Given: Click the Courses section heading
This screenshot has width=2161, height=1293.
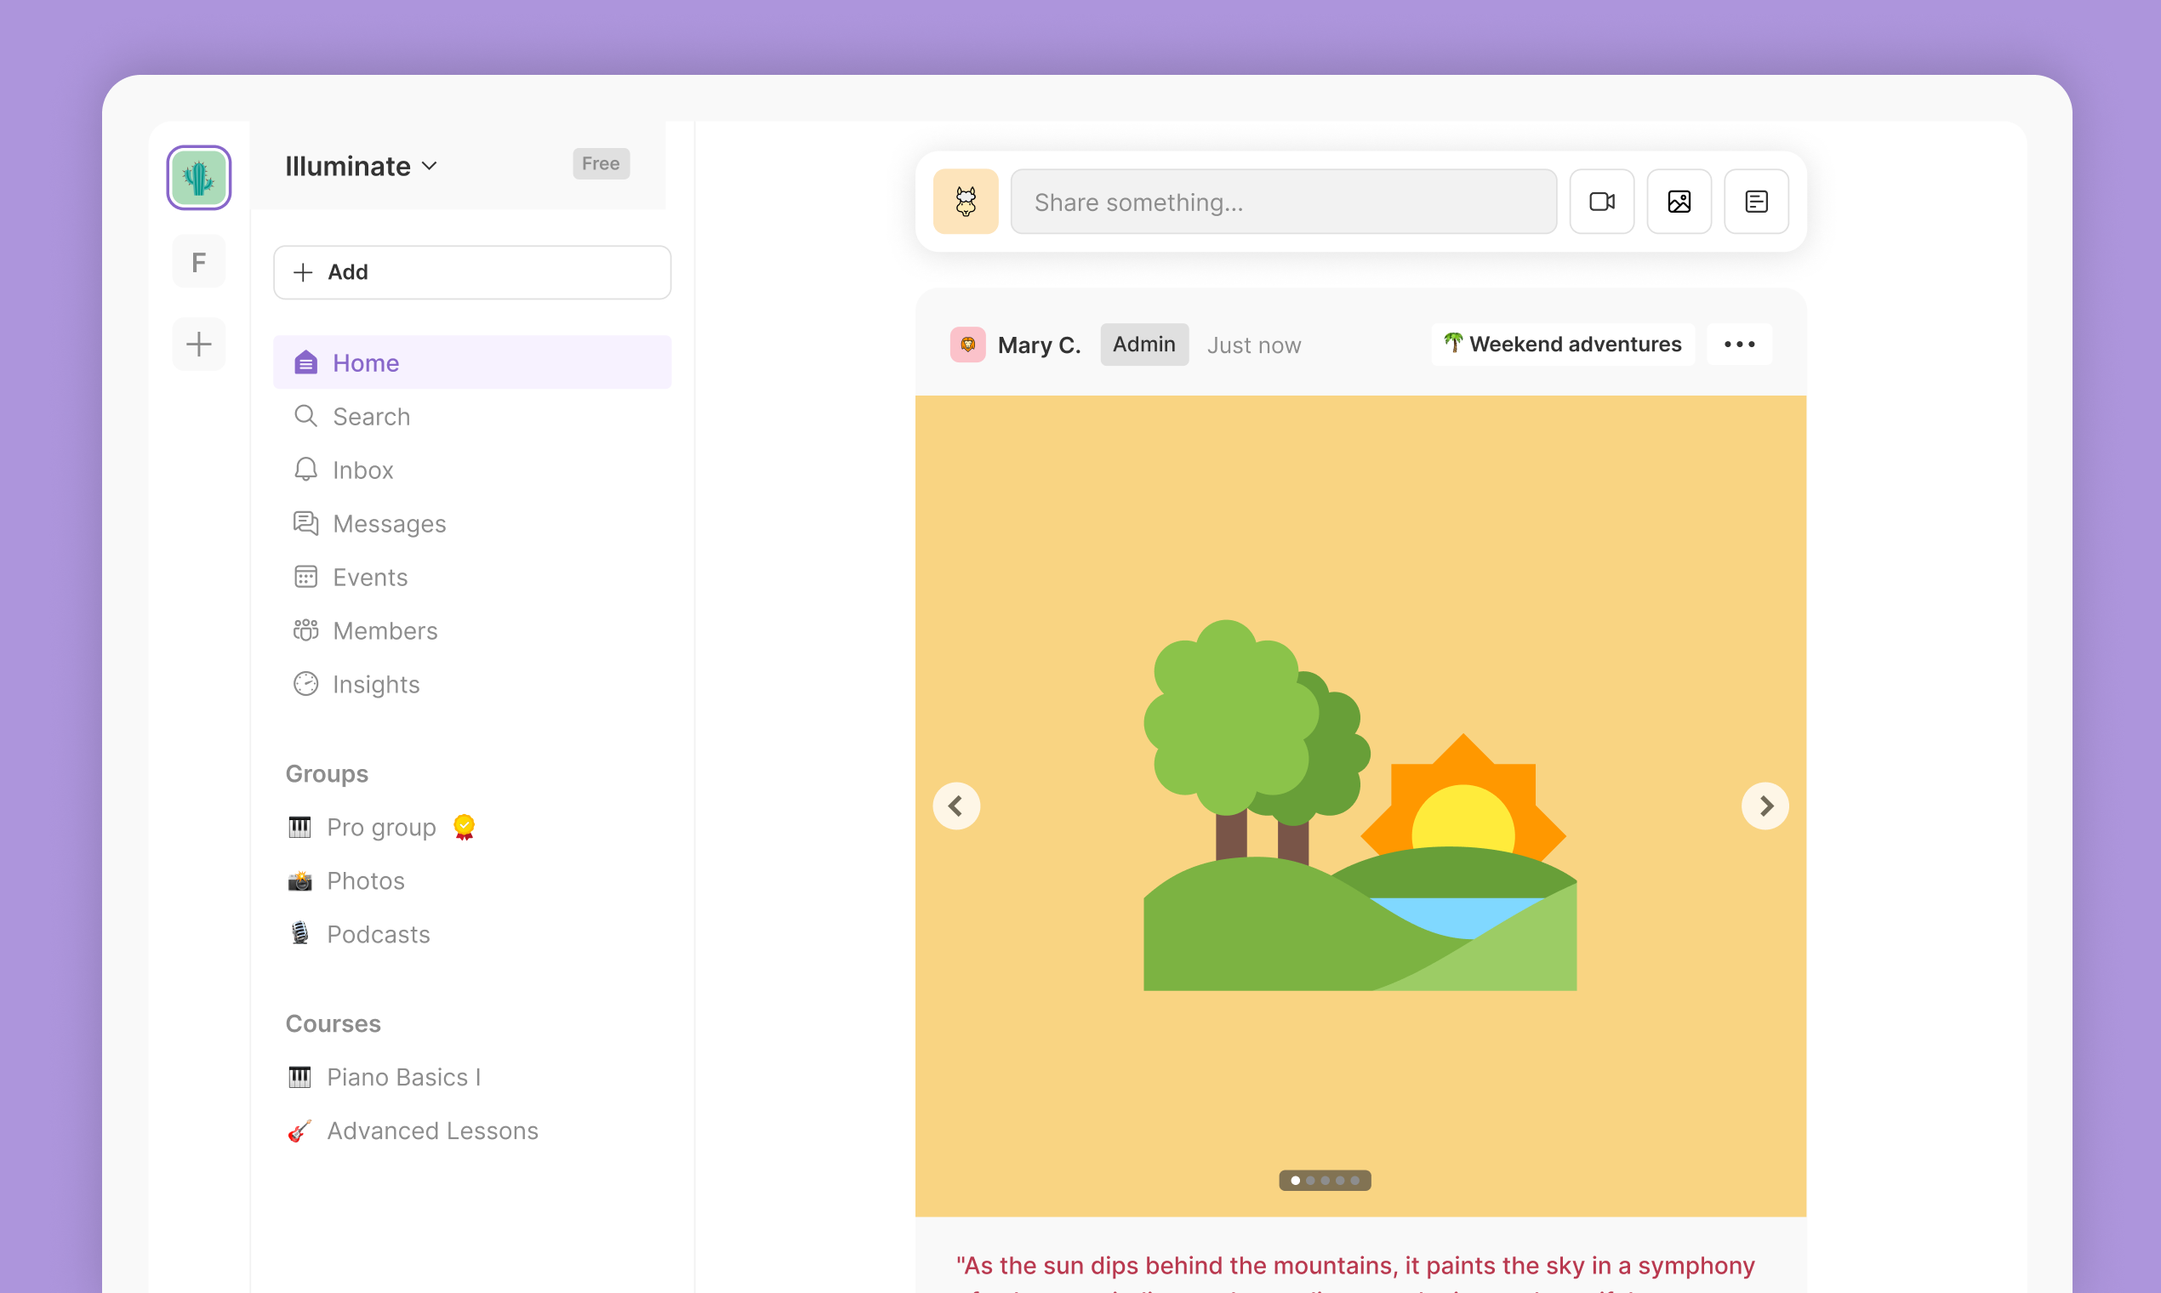Looking at the screenshot, I should click(333, 1022).
